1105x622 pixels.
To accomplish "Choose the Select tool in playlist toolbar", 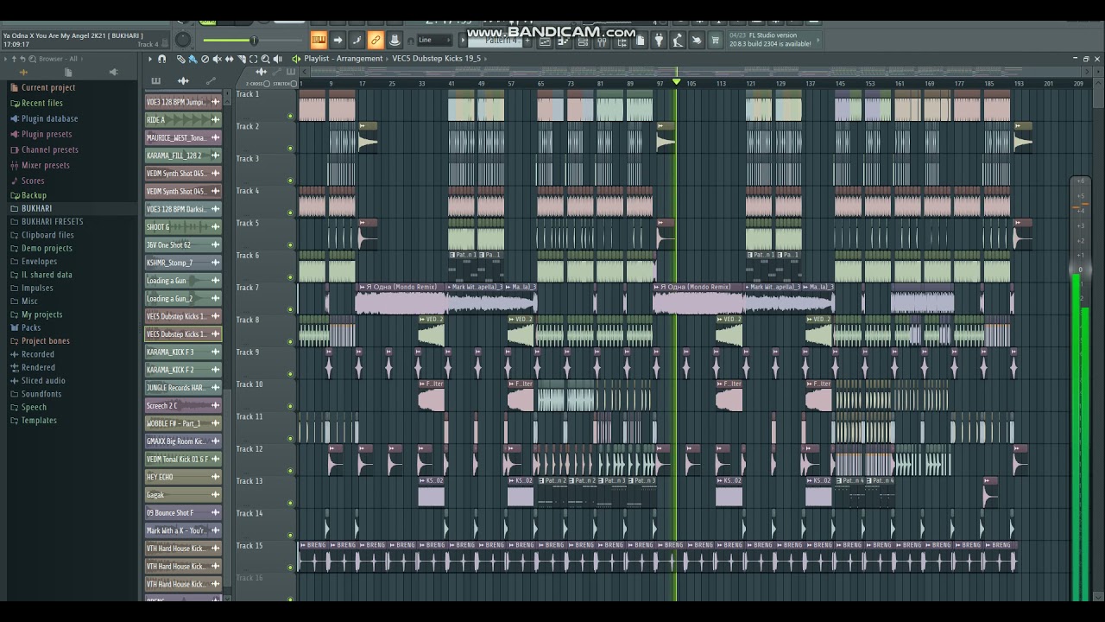I will coord(253,59).
